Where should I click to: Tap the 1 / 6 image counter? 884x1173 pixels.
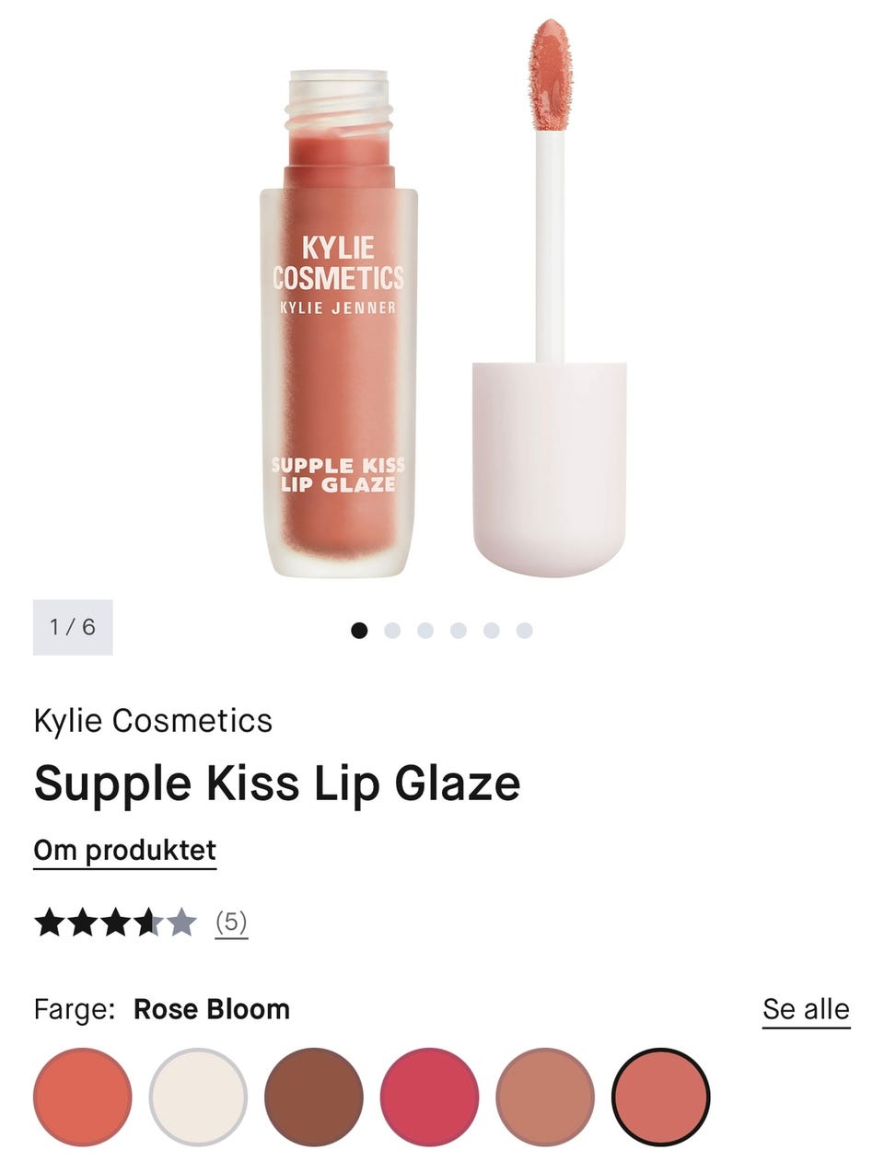(73, 627)
